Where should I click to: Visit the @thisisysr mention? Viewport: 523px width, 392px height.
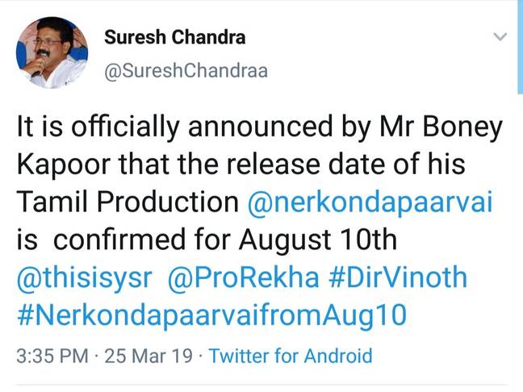(85, 277)
